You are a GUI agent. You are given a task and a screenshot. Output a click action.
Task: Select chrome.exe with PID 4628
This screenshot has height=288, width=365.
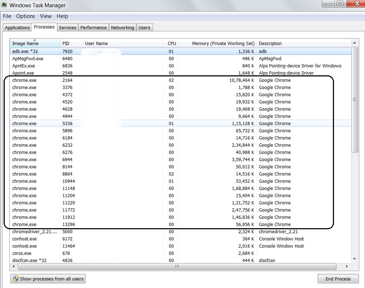pyautogui.click(x=180, y=109)
